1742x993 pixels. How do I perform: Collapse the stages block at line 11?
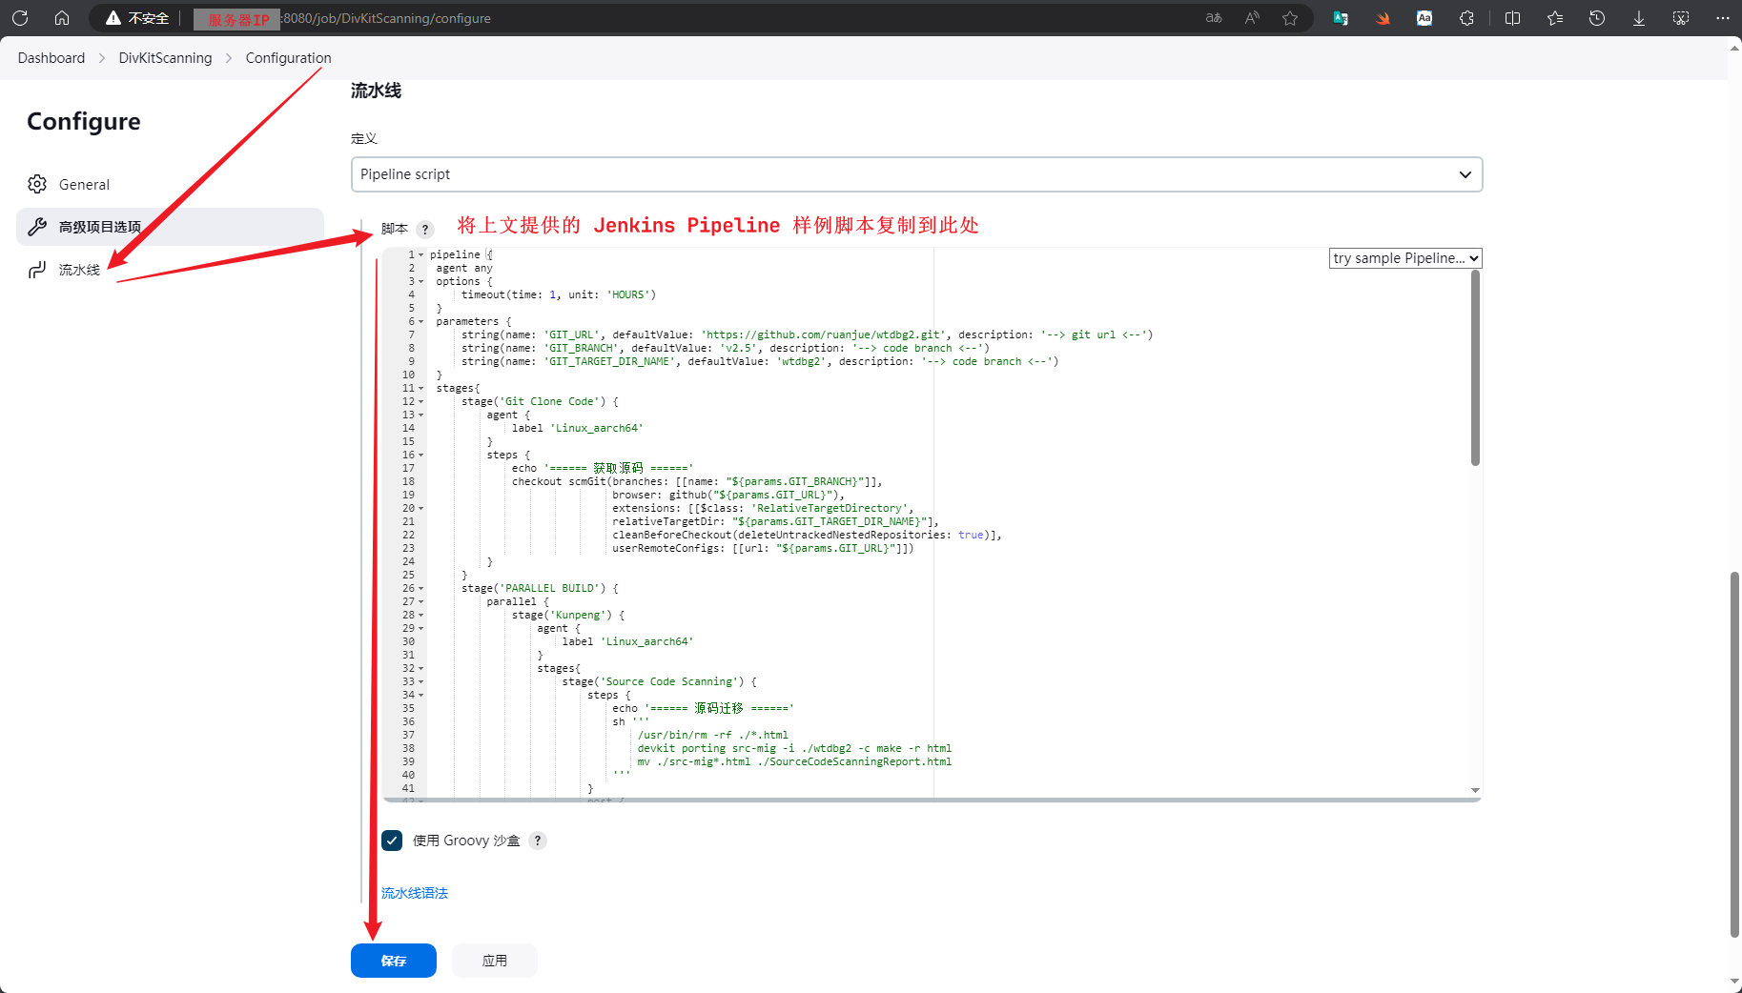point(421,389)
